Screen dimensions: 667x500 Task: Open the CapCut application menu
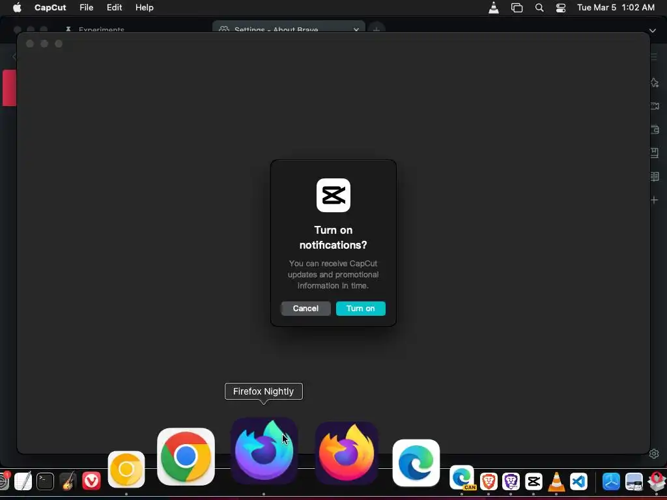(x=50, y=7)
